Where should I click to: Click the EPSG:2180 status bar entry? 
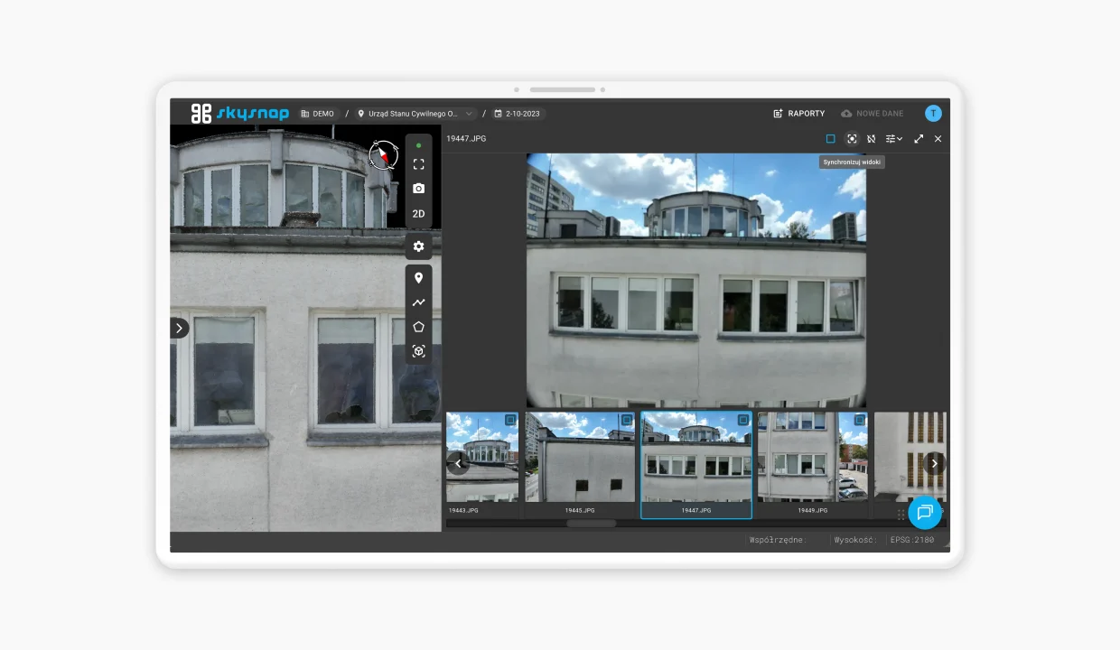point(912,540)
